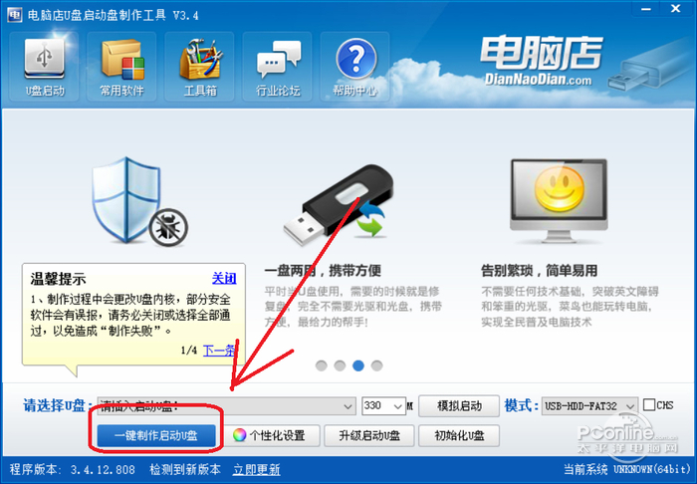Open the 行业论坛 chat bubbles icon
This screenshot has width=697, height=484.
(x=278, y=66)
